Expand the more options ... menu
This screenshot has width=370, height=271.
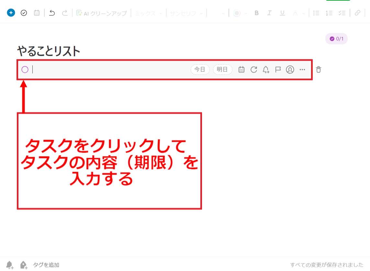[302, 70]
